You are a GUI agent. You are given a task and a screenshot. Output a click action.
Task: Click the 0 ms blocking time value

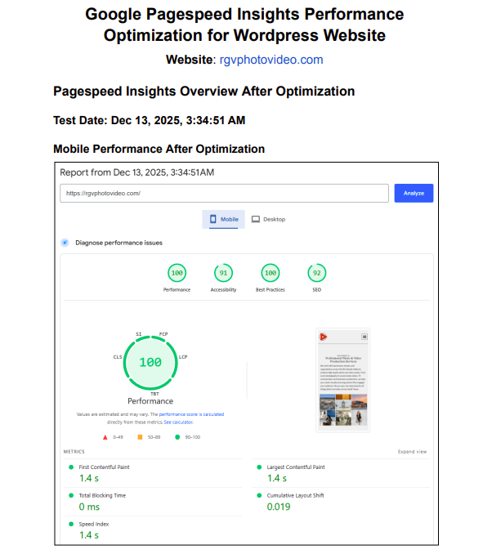coord(89,507)
